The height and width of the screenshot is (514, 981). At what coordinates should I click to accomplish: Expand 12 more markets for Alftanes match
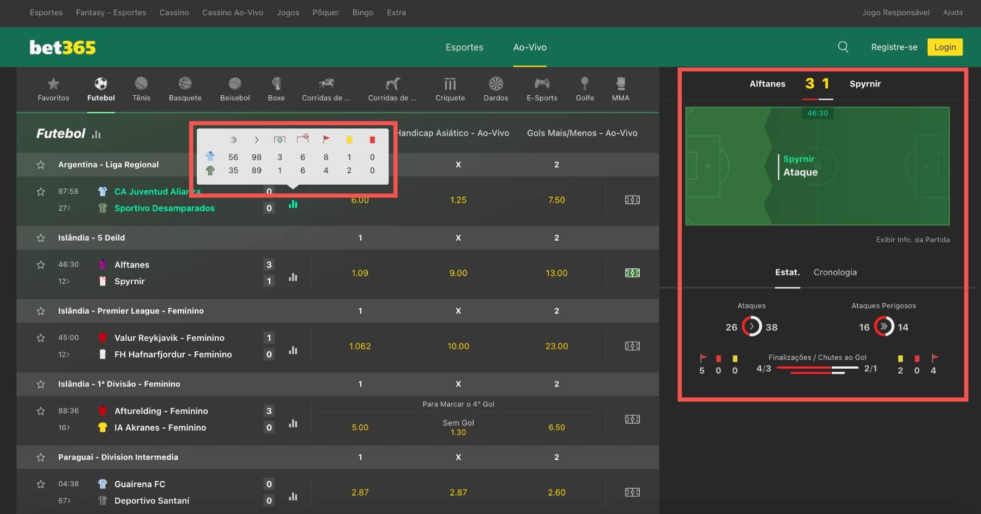[x=64, y=281]
